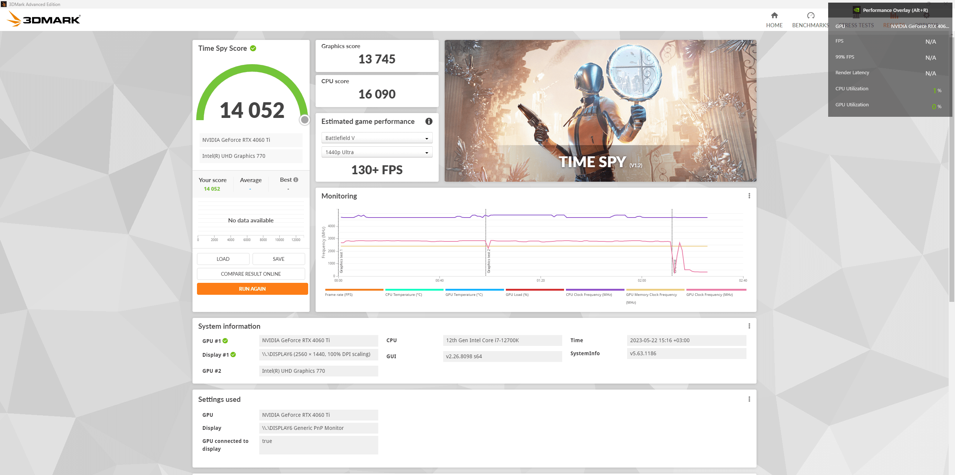The height and width of the screenshot is (475, 955).
Task: Click GPU #1 green verification checkmark
Action: point(225,341)
